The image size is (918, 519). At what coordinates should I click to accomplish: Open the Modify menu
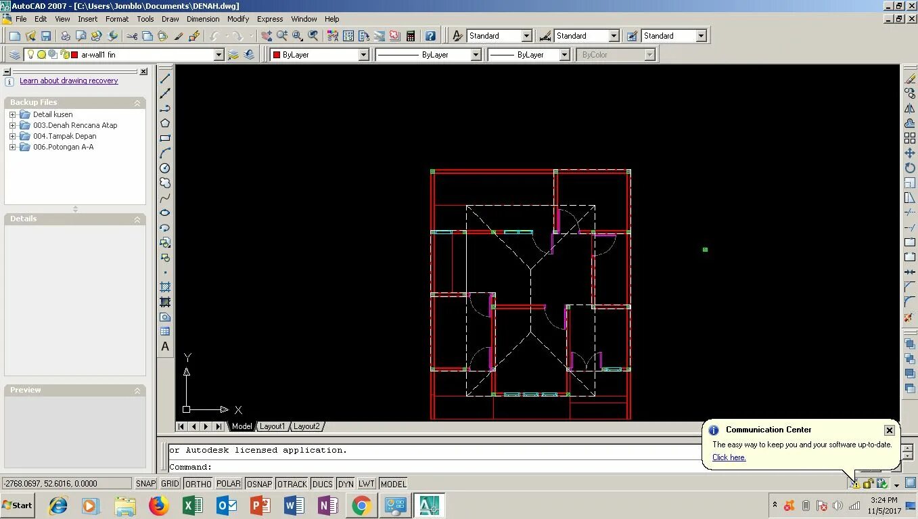point(238,19)
